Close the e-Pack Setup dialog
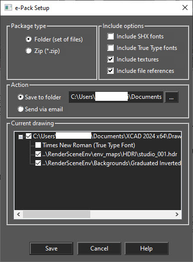The height and width of the screenshot is (262, 193). click(185, 7)
